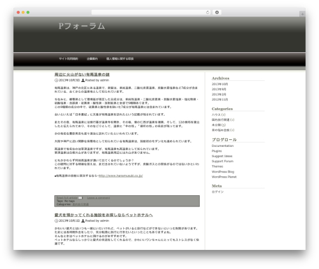Click the browser address bar
This screenshot has width=319, height=269.
point(151,12)
